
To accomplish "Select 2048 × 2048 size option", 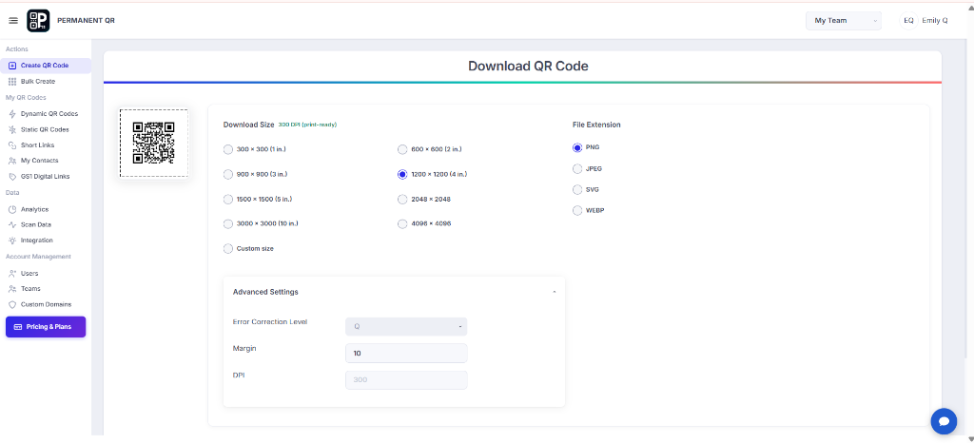I will point(402,200).
